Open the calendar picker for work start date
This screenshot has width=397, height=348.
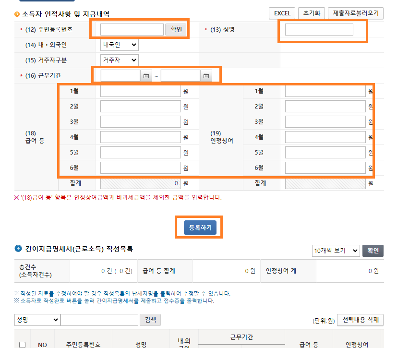146,75
